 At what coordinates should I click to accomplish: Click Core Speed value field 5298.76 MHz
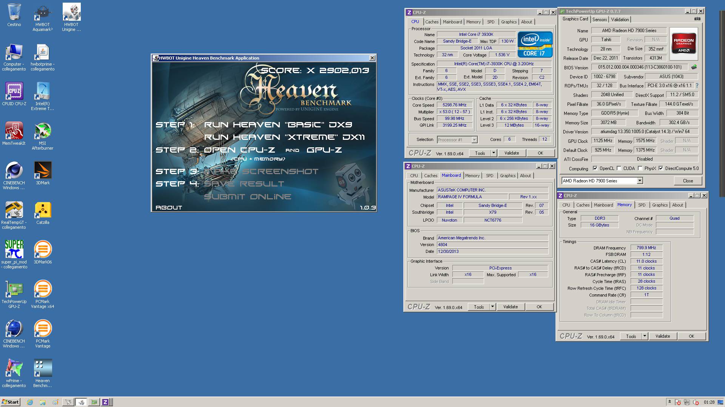click(455, 105)
